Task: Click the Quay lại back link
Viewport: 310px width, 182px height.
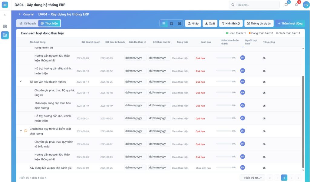Action: (26, 14)
